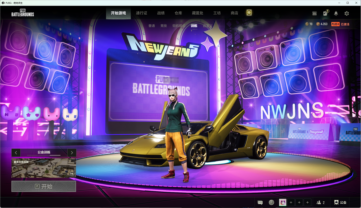This screenshot has width=361, height=208.
Task: Select the 自定义 sub-tab
Action: pos(208,26)
